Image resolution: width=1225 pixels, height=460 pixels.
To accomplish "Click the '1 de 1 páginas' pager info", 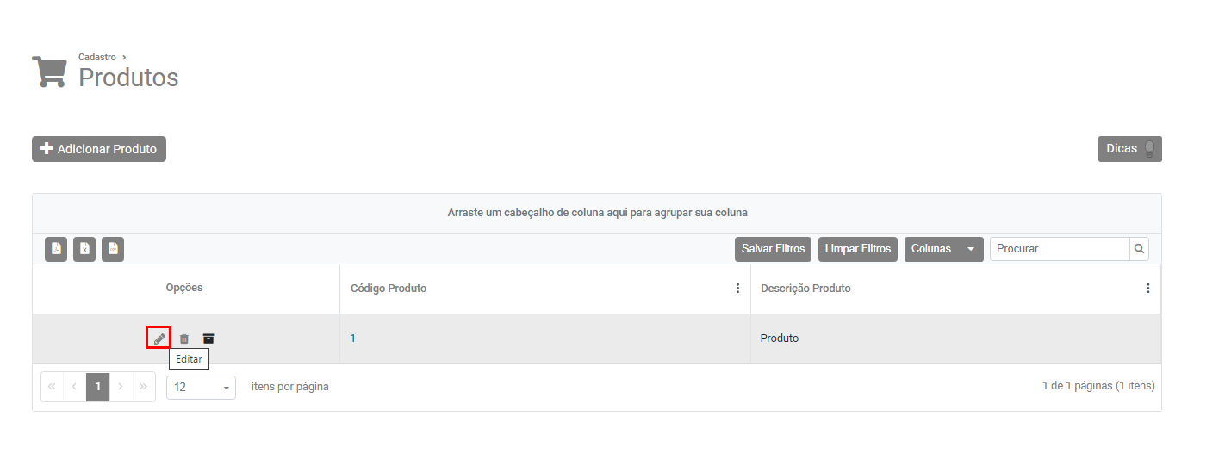I will point(1098,386).
